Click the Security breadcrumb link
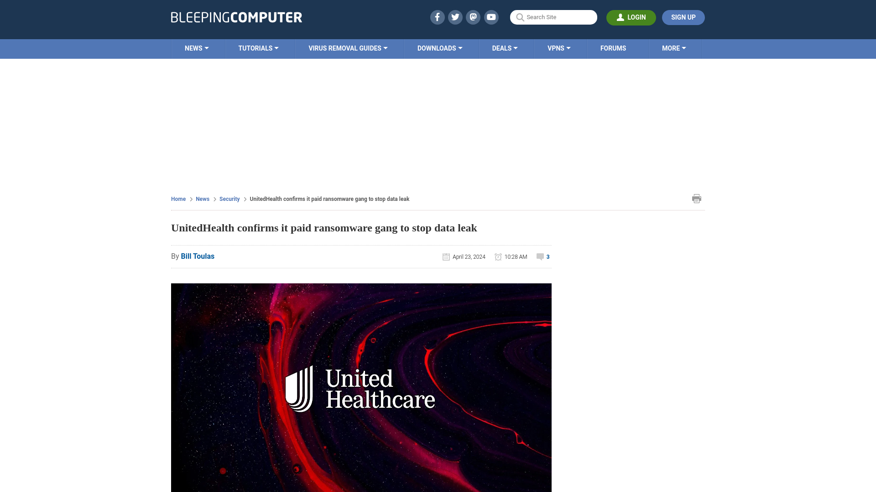 click(229, 199)
